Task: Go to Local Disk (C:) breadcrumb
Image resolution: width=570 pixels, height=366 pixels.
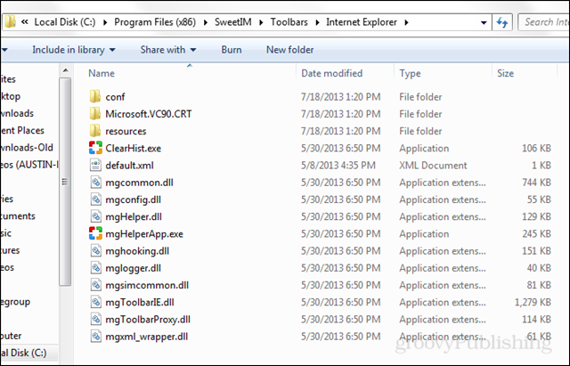Action: pyautogui.click(x=65, y=22)
